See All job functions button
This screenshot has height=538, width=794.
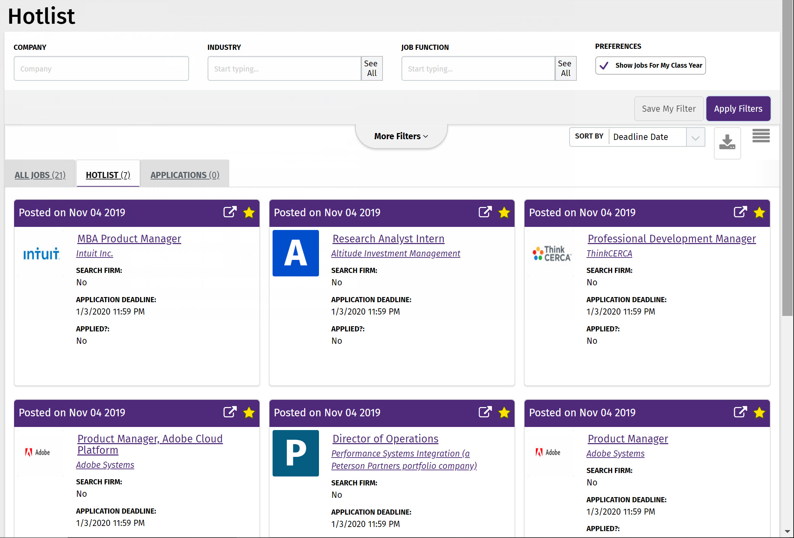565,68
